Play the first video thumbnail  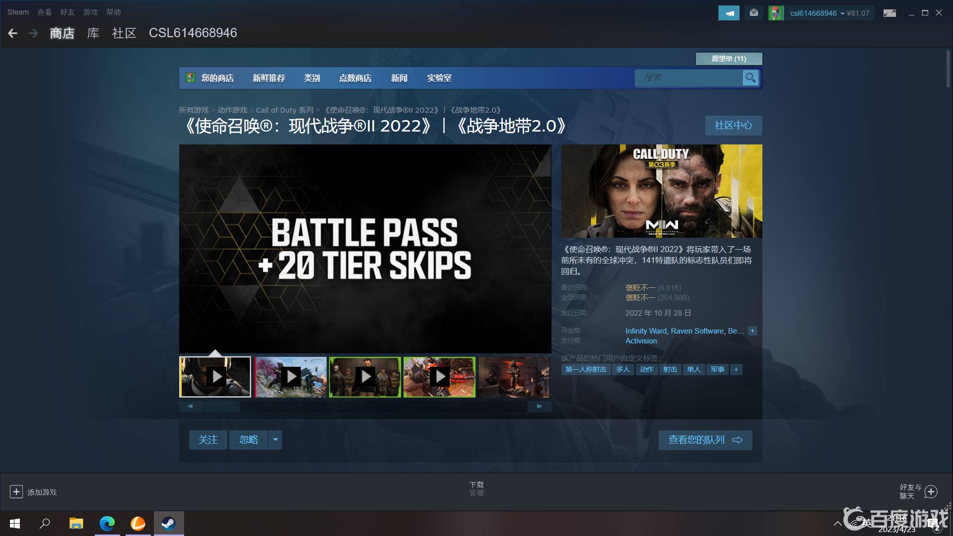coord(215,377)
